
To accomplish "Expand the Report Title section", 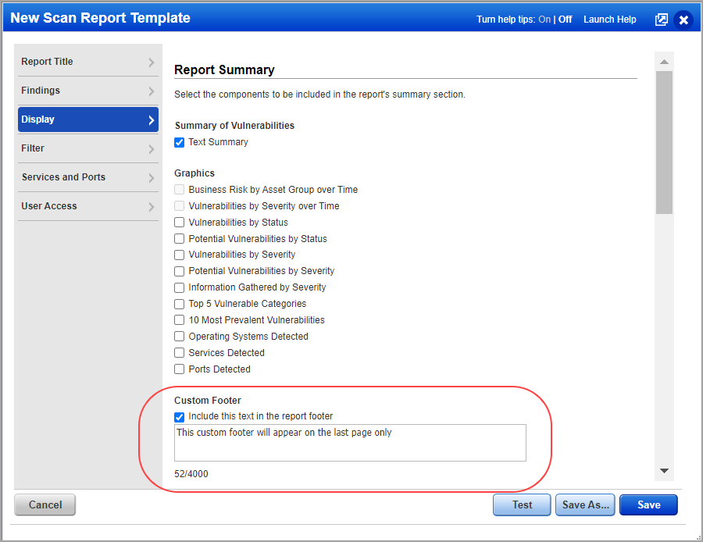I will (x=87, y=61).
